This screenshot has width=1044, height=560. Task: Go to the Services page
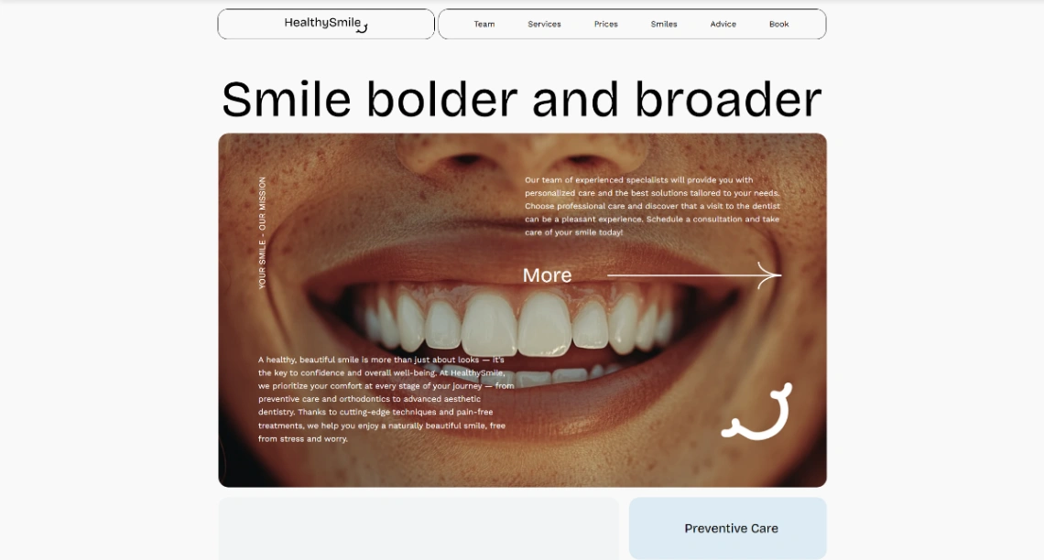coord(544,24)
